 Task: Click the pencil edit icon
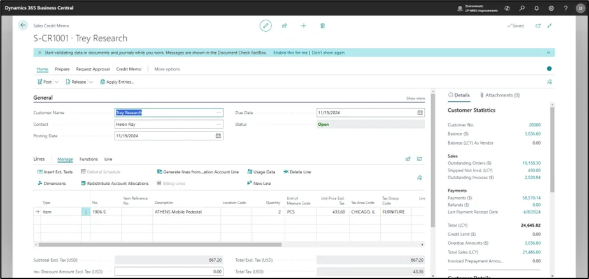266,25
